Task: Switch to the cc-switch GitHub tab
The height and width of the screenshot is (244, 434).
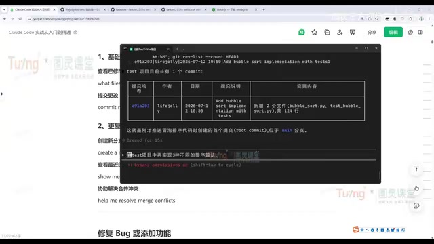Action: [184, 9]
